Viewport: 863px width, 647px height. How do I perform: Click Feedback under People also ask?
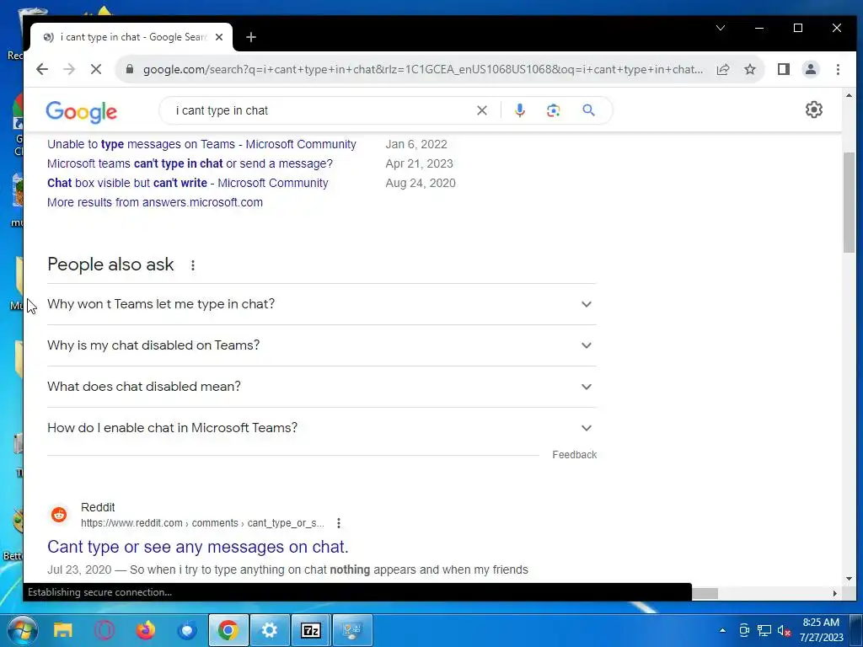pyautogui.click(x=574, y=454)
